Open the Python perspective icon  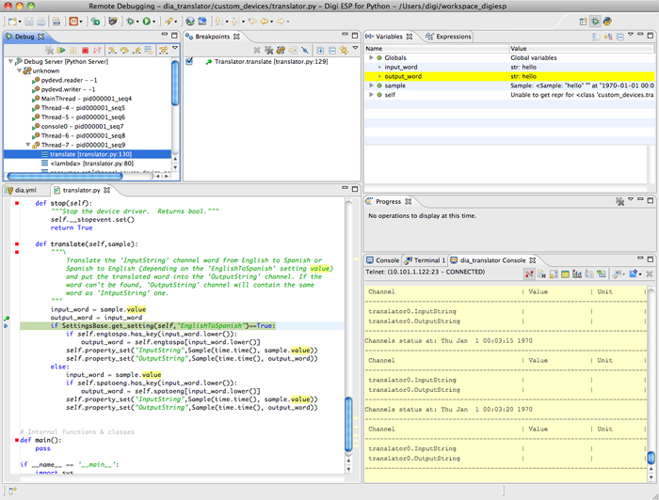tap(607, 22)
